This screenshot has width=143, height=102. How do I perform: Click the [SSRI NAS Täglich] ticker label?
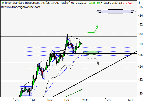coord(58,3)
